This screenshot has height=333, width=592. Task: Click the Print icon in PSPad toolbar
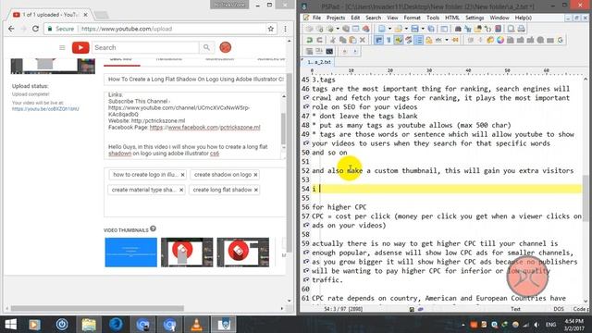pyautogui.click(x=521, y=29)
